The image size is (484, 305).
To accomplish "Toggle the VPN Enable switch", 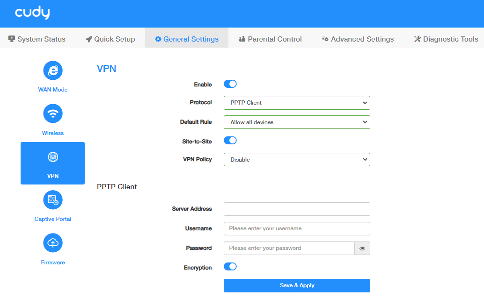I will [x=230, y=84].
